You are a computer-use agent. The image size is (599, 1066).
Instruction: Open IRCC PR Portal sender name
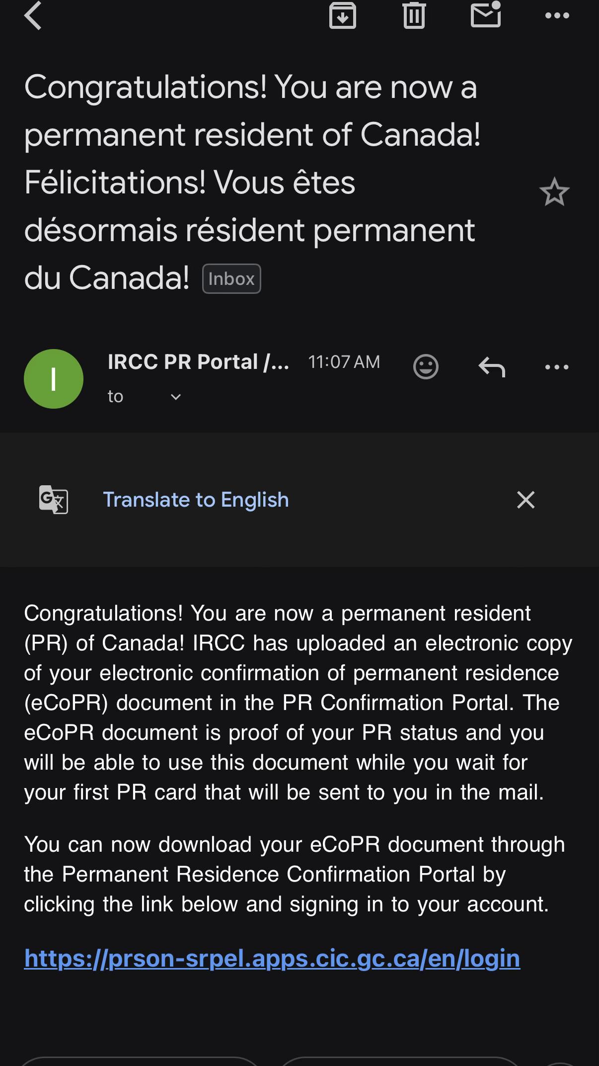[x=198, y=362]
